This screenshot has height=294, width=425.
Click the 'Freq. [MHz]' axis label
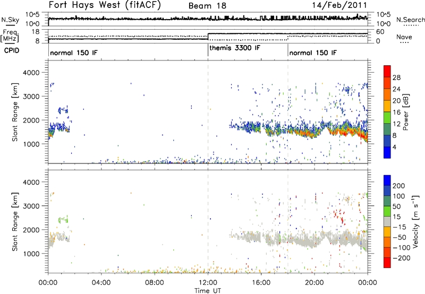click(11, 36)
